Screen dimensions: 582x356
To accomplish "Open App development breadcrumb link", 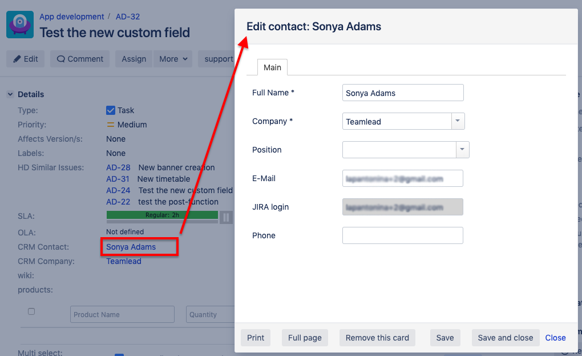I will point(71,17).
